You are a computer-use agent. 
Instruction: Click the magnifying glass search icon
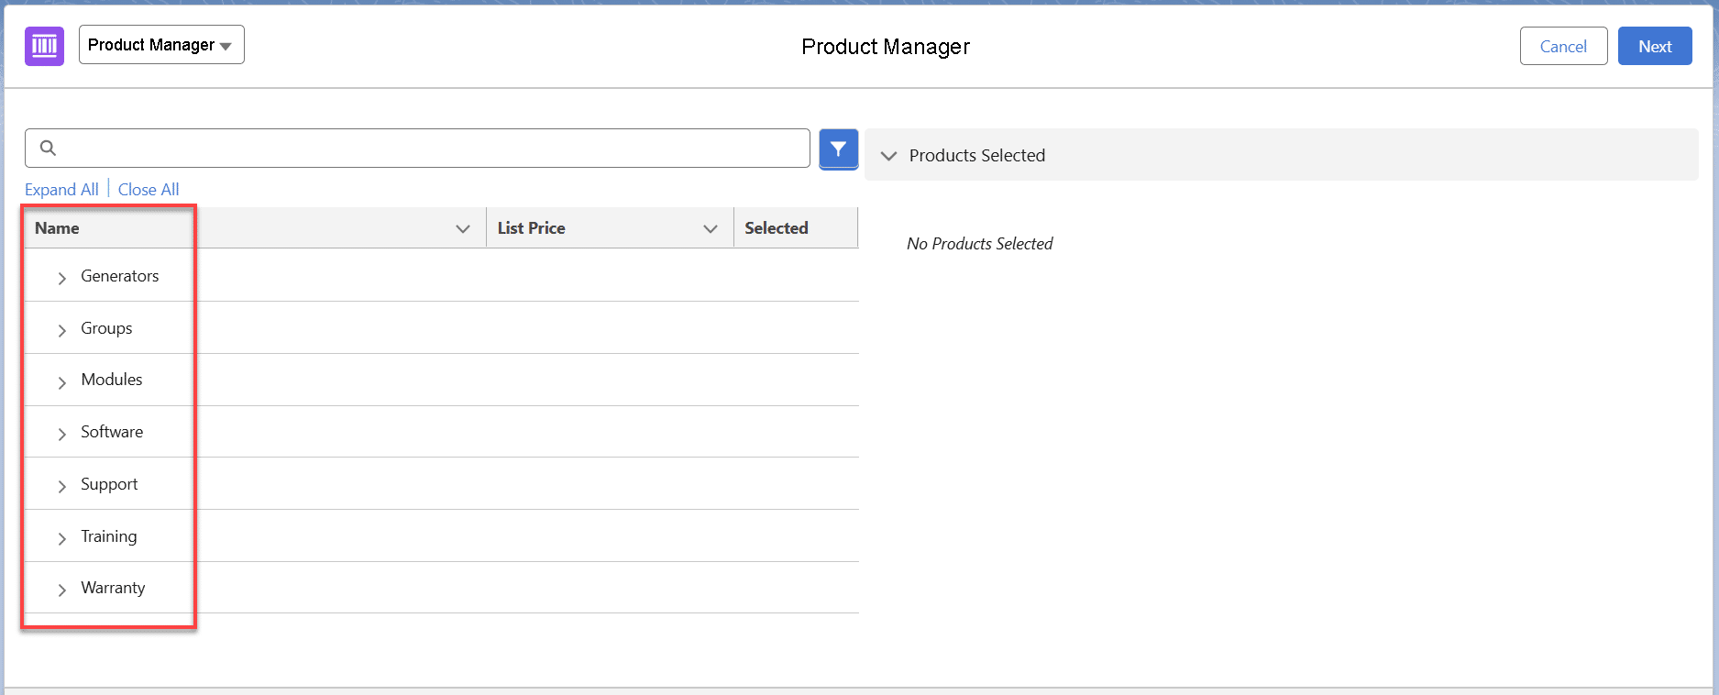[49, 148]
